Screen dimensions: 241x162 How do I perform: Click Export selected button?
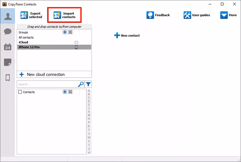click(x=31, y=15)
